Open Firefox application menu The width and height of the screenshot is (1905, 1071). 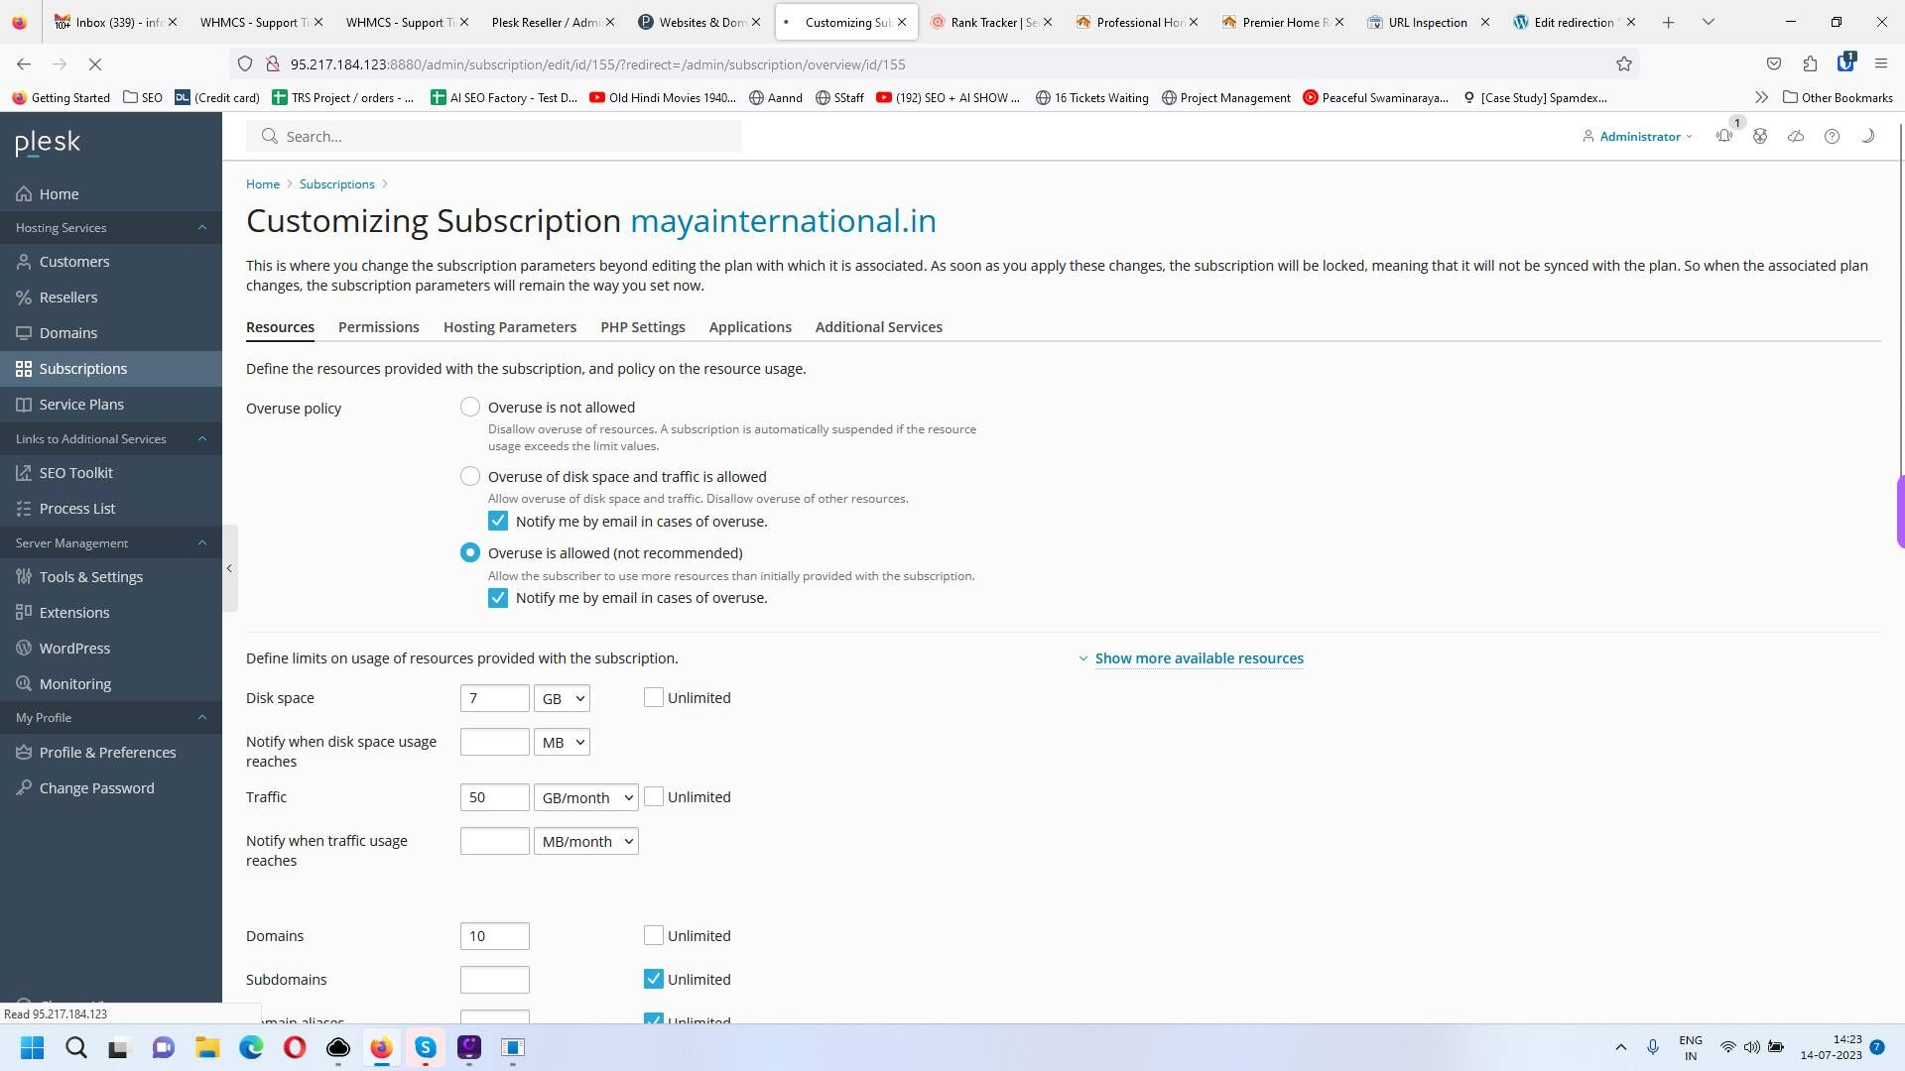click(x=1881, y=64)
